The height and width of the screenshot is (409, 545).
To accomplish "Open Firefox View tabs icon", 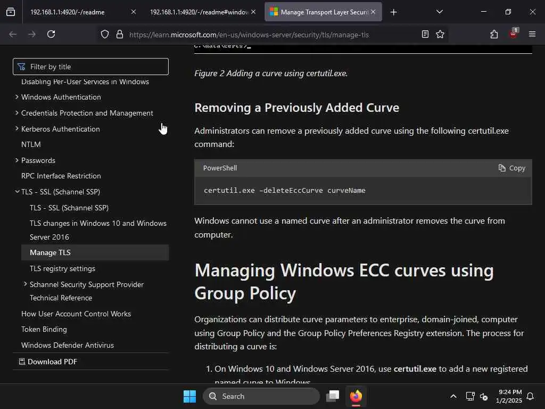I will point(11,12).
